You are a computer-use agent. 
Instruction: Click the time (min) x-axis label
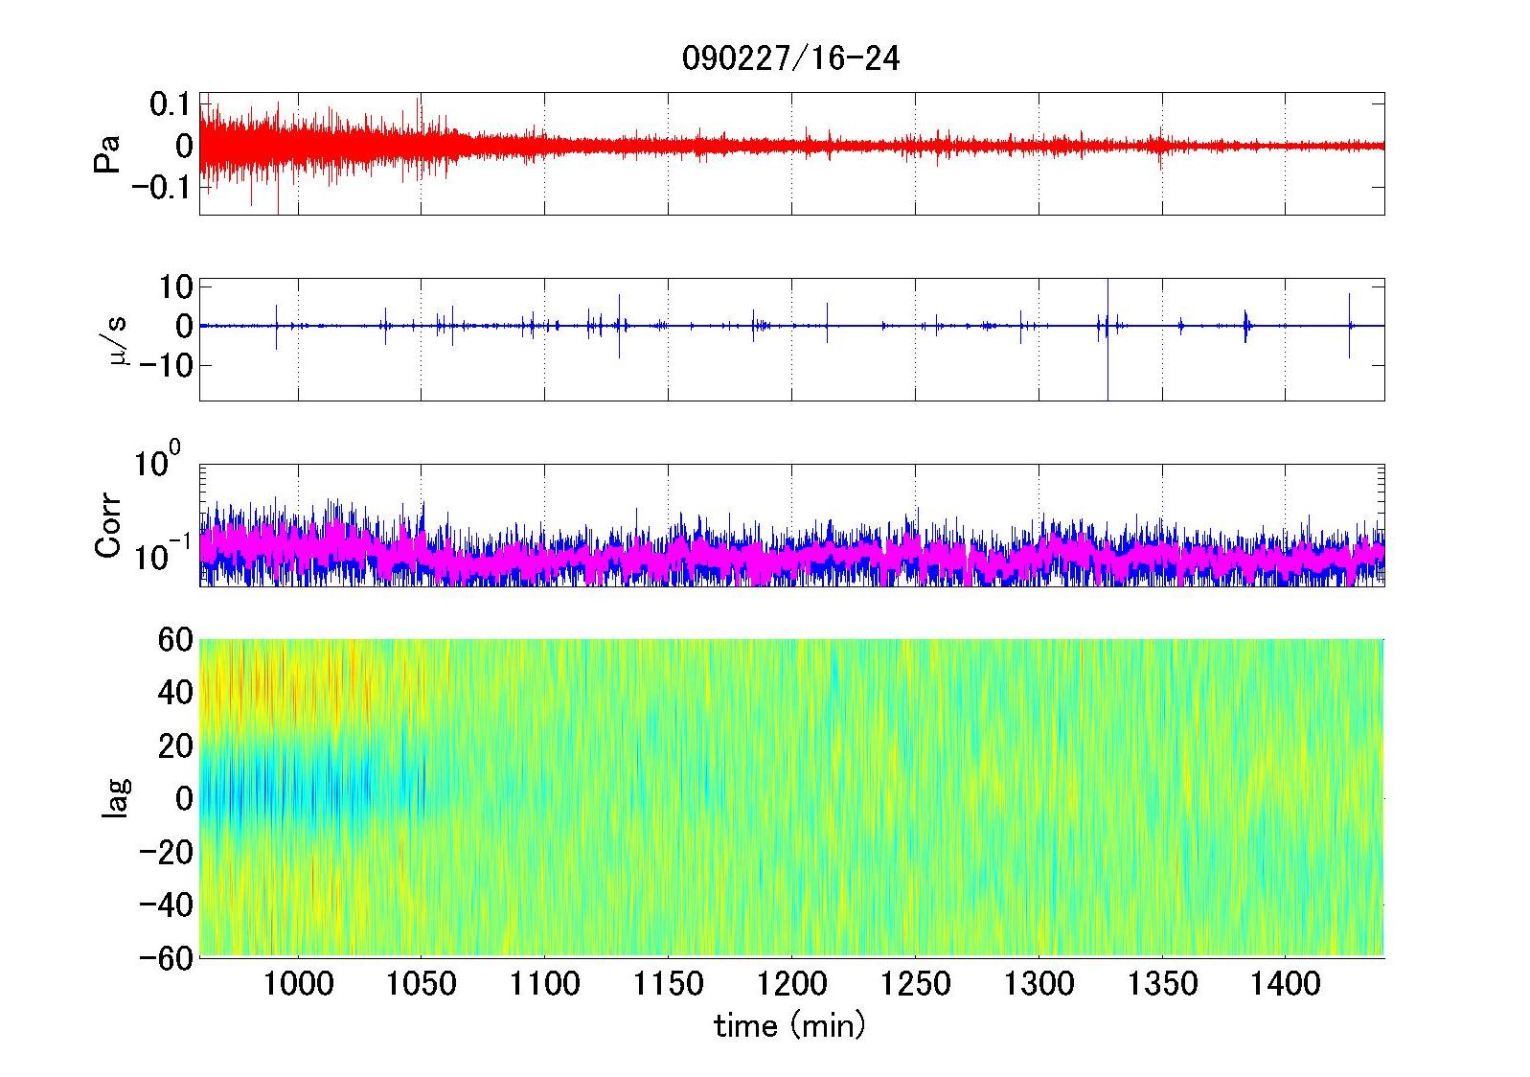click(790, 1026)
